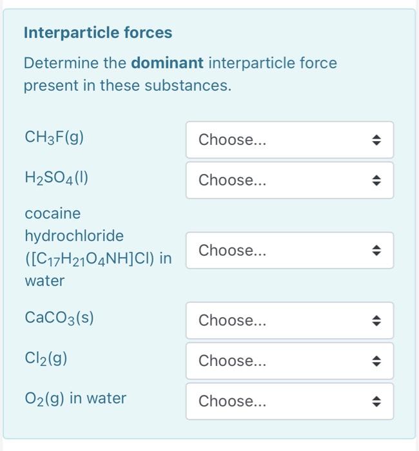This screenshot has width=419, height=451.
Task: Click the arrow icon in H2SO4(l) selector
Action: click(378, 180)
